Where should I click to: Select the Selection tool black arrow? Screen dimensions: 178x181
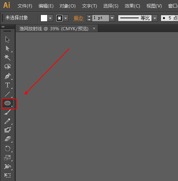click(7, 40)
